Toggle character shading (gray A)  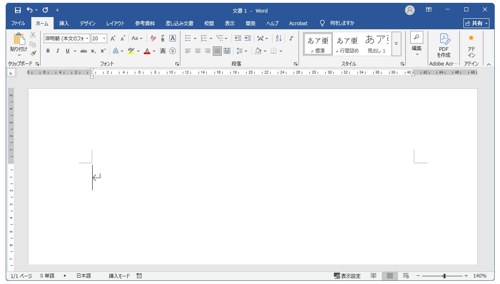point(163,51)
